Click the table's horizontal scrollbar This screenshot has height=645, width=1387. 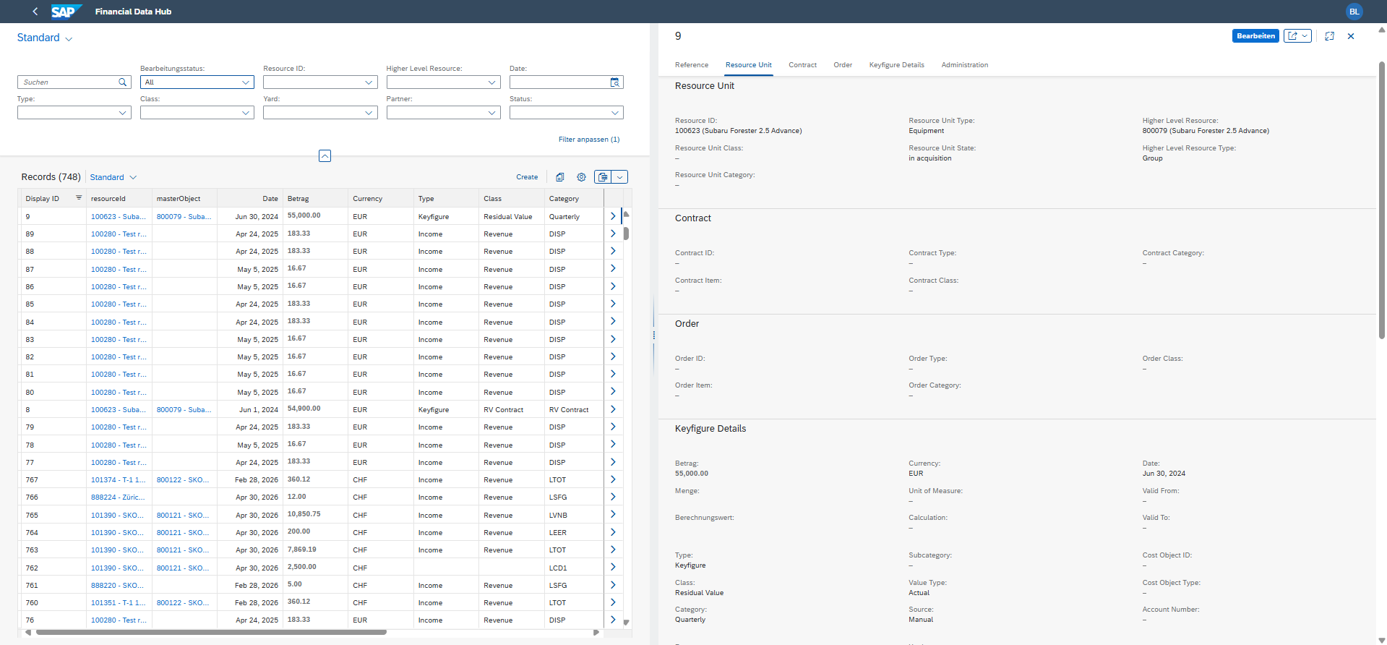pyautogui.click(x=211, y=632)
